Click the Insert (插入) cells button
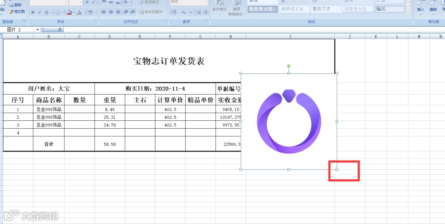 (420, 7)
